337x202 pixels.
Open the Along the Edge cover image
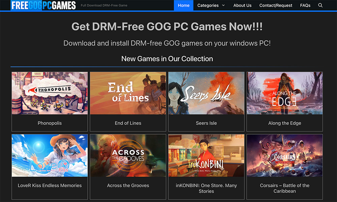pos(284,93)
